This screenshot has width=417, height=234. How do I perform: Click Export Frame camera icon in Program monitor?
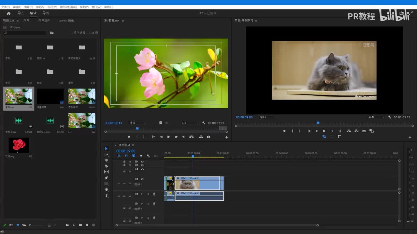[x=364, y=131]
